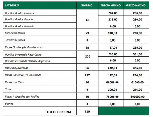Select the TOTAL GENERAL label

[59, 112]
